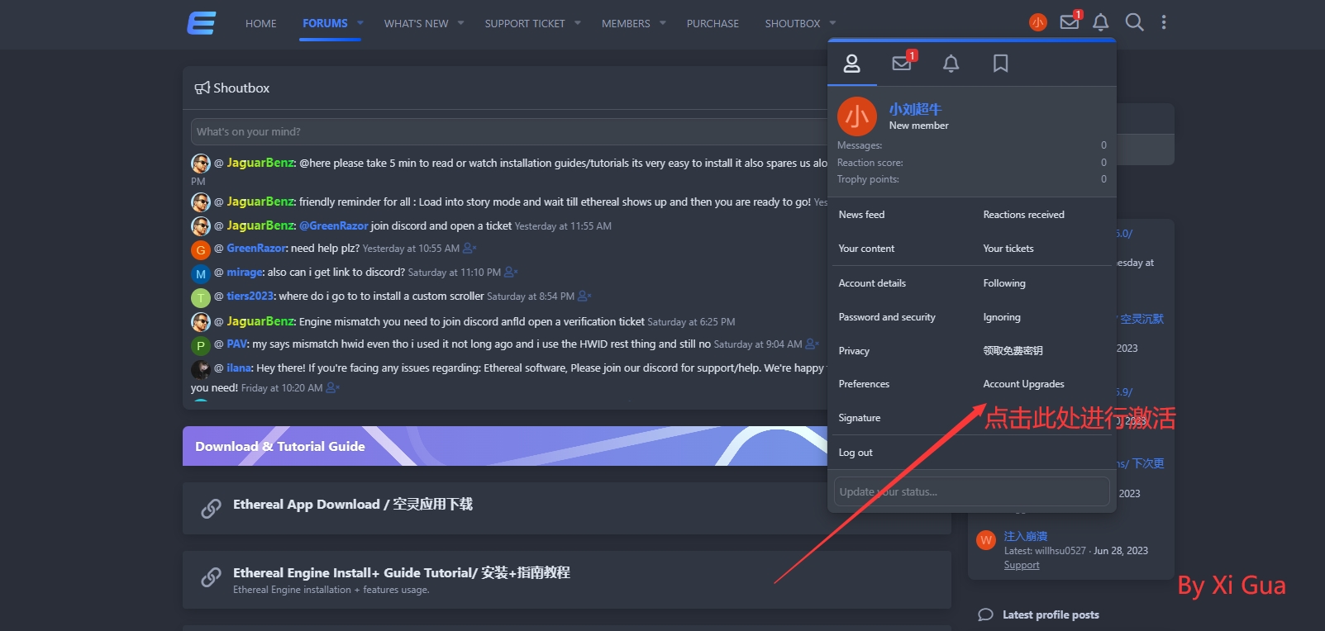
Task: Go to the Home menu item
Action: point(260,23)
